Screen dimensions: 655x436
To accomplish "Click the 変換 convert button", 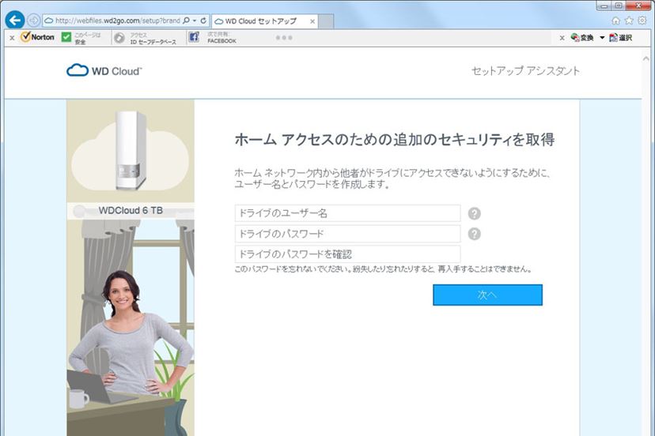I will coord(582,38).
